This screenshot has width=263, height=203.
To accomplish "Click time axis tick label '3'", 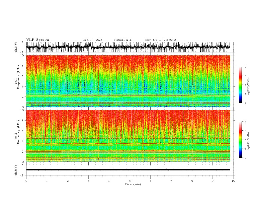I will click(88, 181).
